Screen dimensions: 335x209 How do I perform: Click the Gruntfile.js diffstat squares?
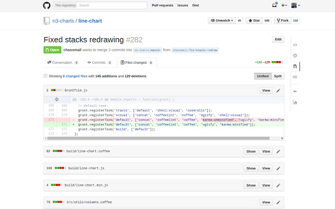pos(57,90)
